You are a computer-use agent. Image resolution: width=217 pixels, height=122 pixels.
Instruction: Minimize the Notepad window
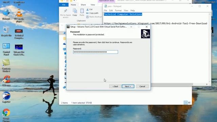192,6
